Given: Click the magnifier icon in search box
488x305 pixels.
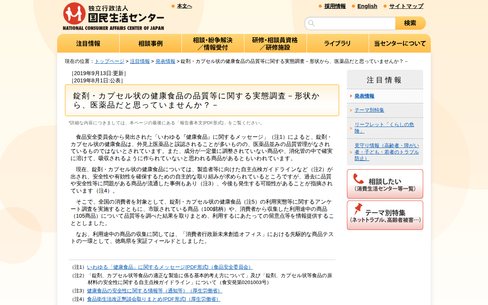Looking at the screenshot, I should 311,23.
